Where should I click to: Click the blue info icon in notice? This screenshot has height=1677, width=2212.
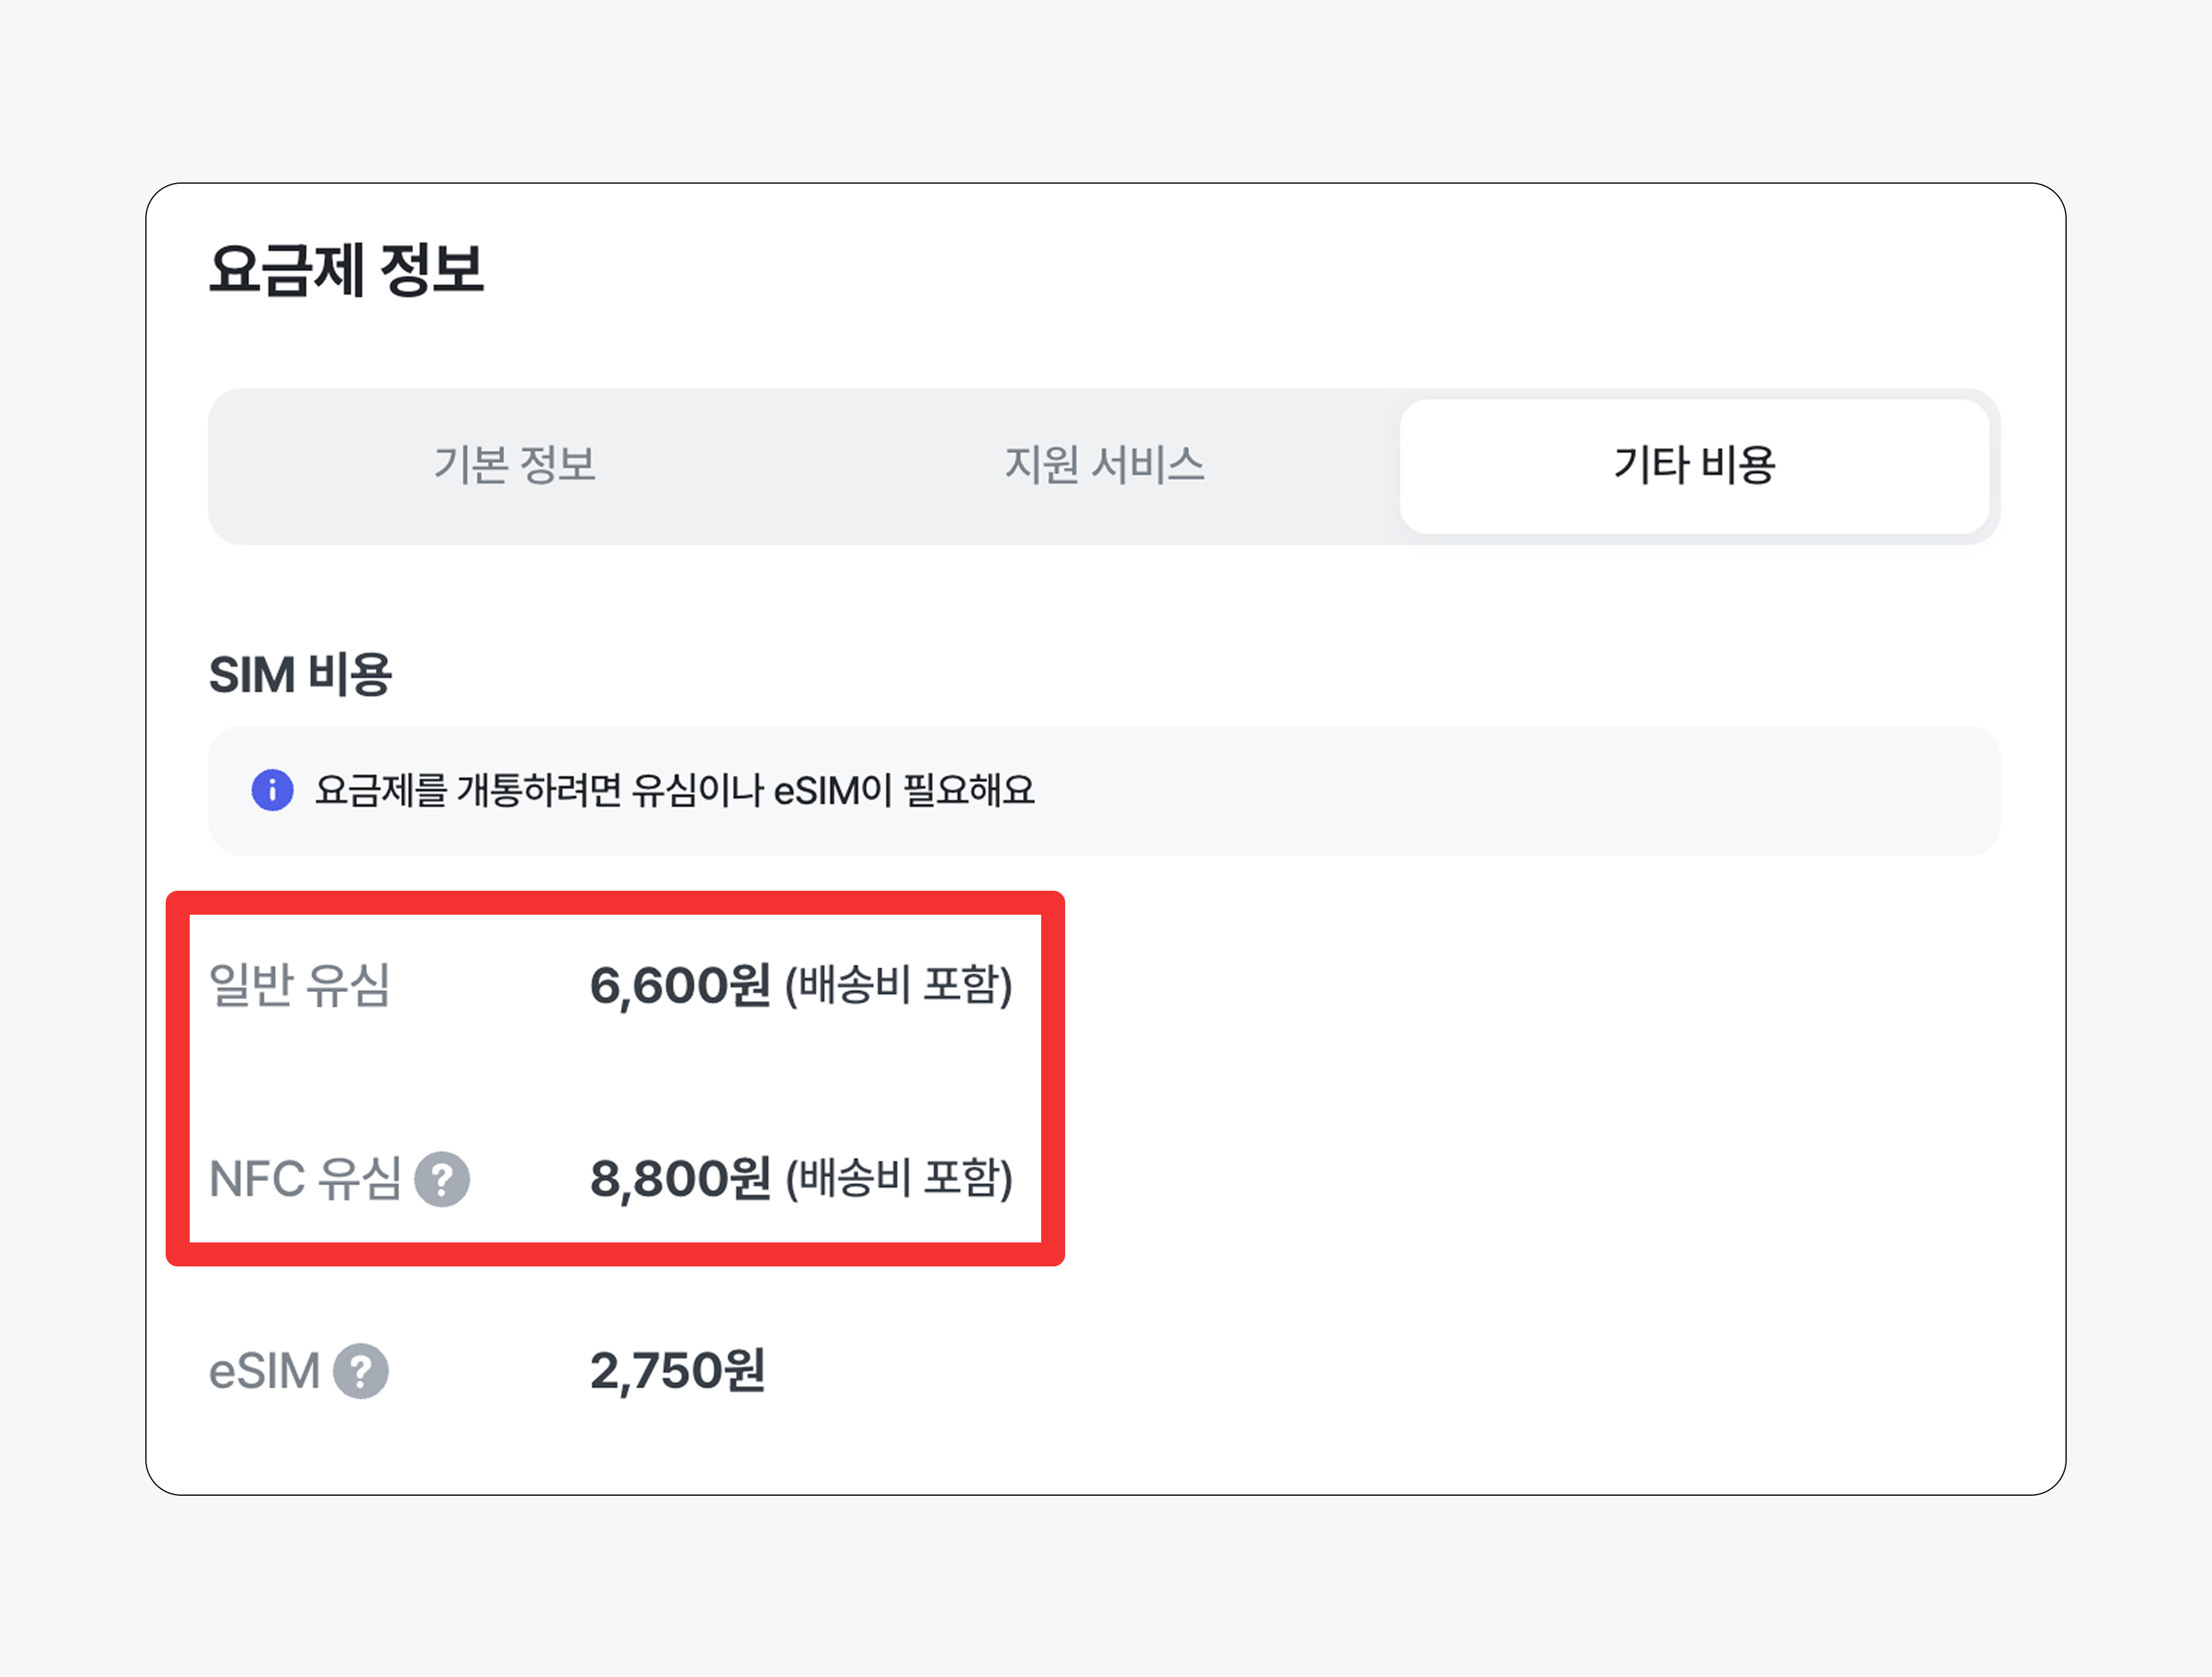[272, 790]
